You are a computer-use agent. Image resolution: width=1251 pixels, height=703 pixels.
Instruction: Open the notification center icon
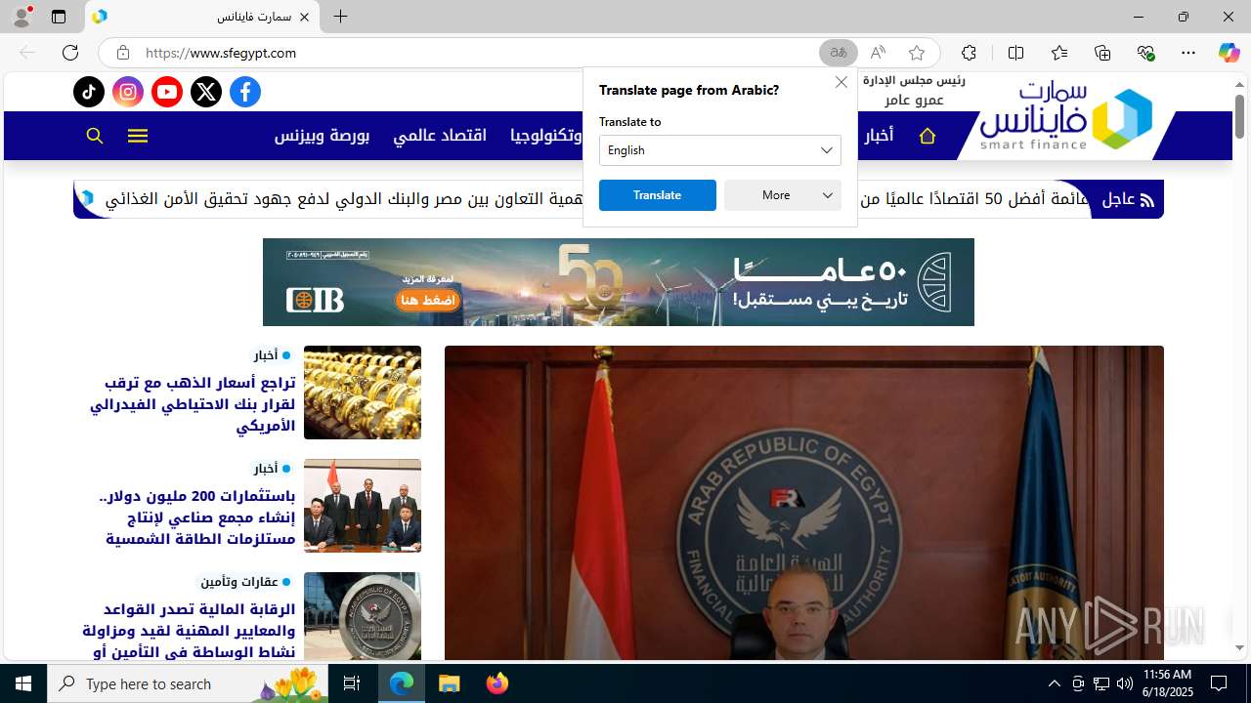pos(1219,683)
